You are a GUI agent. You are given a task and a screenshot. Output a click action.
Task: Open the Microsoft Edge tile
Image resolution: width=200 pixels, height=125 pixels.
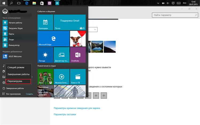click(x=53, y=39)
